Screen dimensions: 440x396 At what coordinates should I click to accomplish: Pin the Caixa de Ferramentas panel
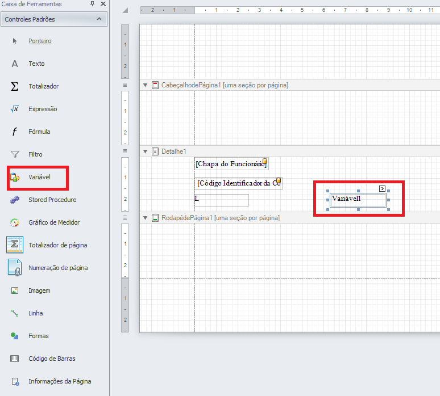coord(92,3)
